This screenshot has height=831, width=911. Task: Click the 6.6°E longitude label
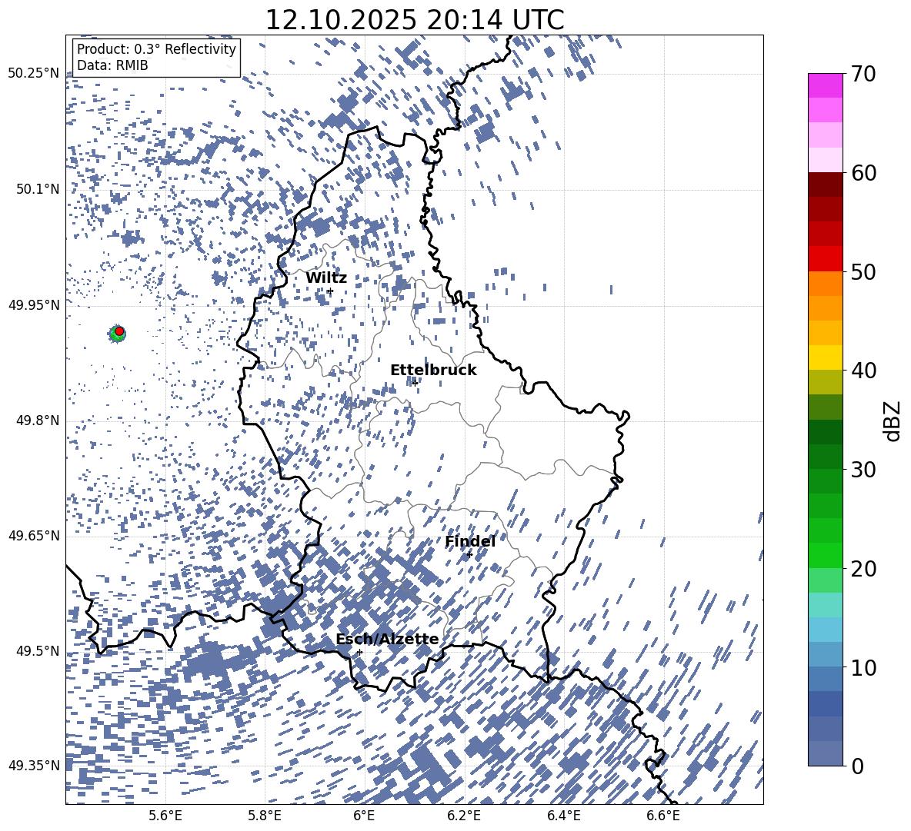pyautogui.click(x=663, y=816)
